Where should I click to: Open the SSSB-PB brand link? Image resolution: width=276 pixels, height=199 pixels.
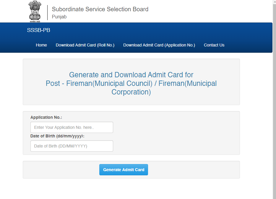pos(38,30)
